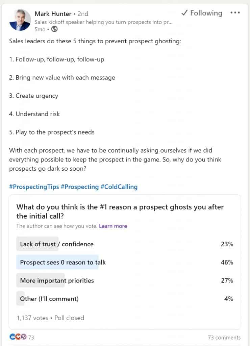Select 'Other (I'll comment)' poll option
The width and height of the screenshot is (250, 346).
[x=49, y=299]
